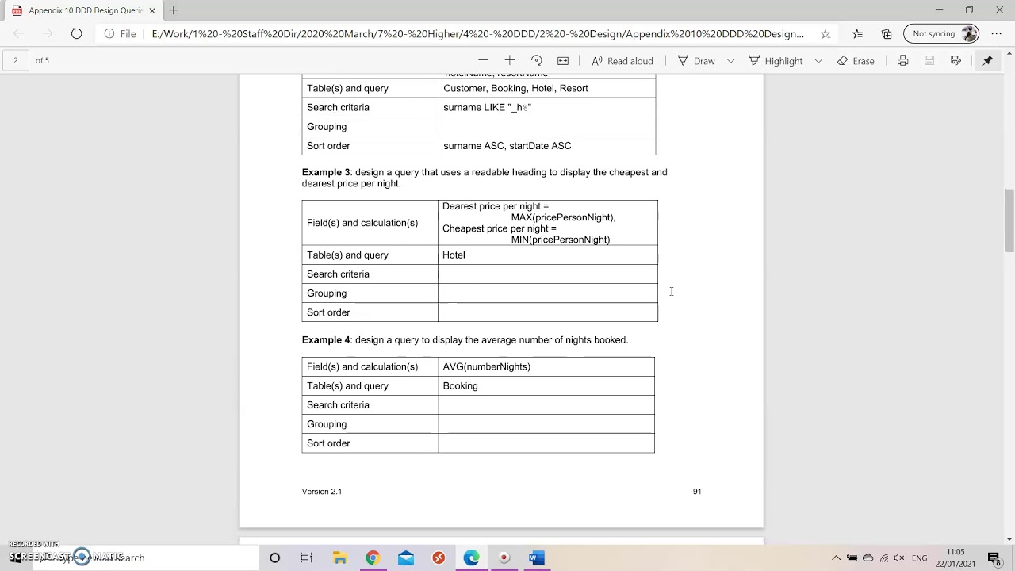The image size is (1015, 571).
Task: Click the 'MAX(pricePersonNight),' text
Action: (563, 217)
